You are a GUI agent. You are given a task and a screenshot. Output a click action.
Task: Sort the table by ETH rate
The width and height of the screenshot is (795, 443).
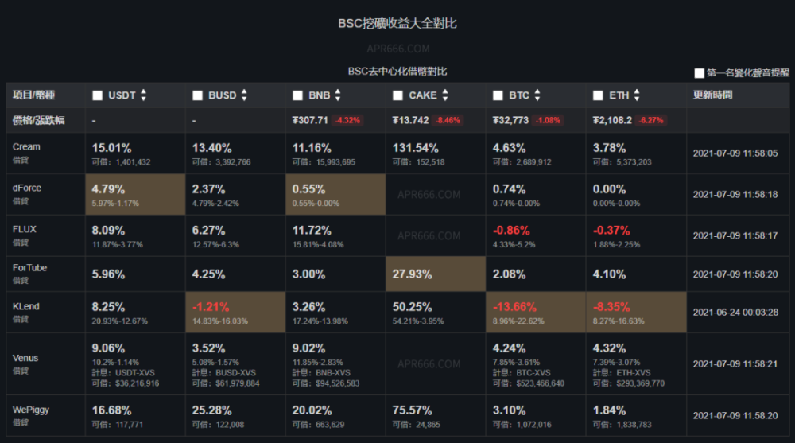637,95
